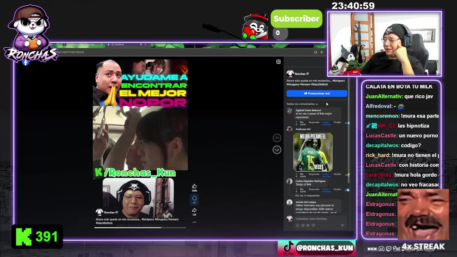Add a sticker to the comment

pyautogui.click(x=313, y=225)
